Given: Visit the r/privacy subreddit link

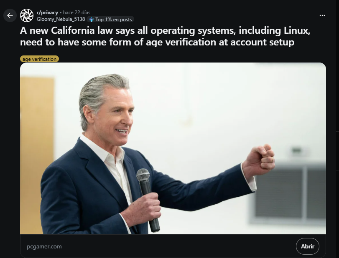Looking at the screenshot, I should (47, 13).
